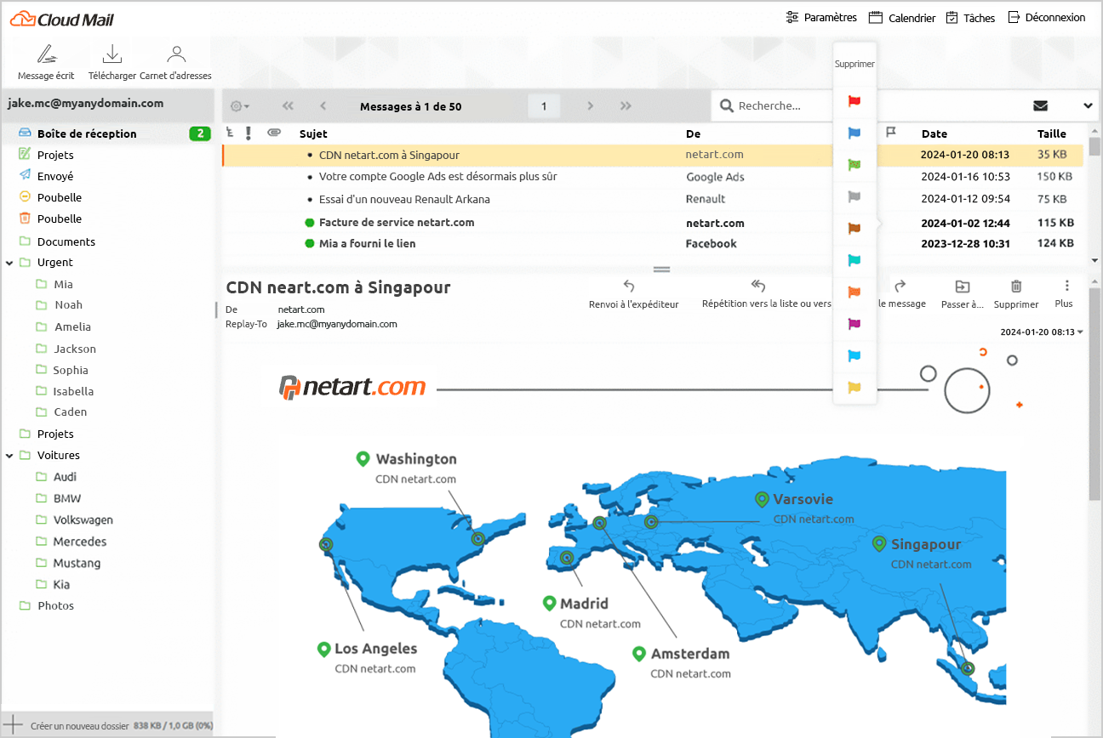The width and height of the screenshot is (1103, 738).
Task: Open the Calendrier calendar
Action: click(x=901, y=18)
